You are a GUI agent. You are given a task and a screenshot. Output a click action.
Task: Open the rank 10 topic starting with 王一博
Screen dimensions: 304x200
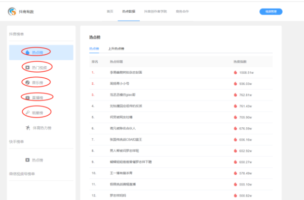[x=121, y=173]
